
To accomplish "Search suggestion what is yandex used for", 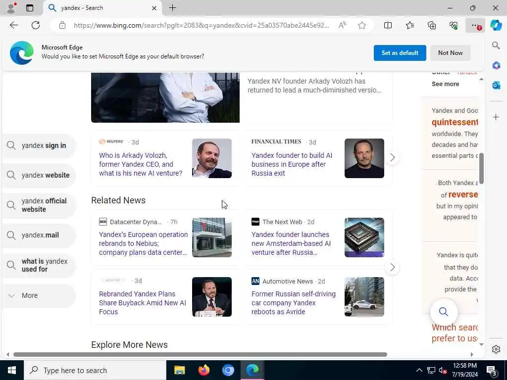I will click(39, 265).
